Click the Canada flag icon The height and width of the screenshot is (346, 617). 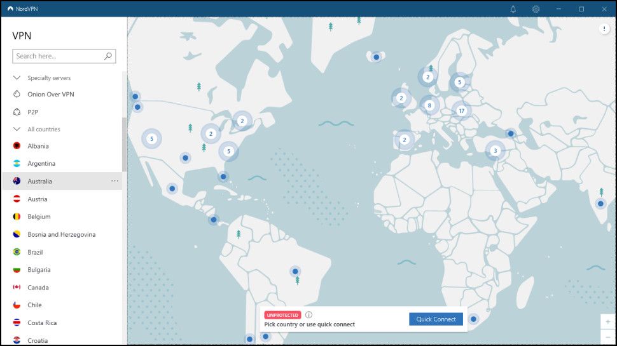click(17, 287)
